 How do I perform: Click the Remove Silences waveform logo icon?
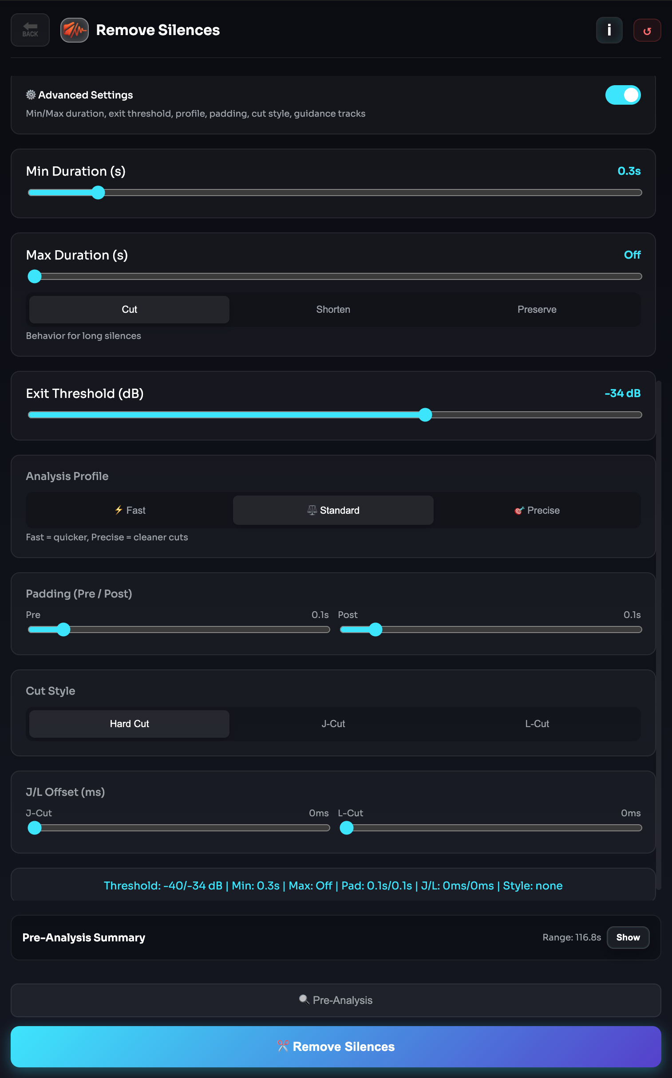coord(74,30)
